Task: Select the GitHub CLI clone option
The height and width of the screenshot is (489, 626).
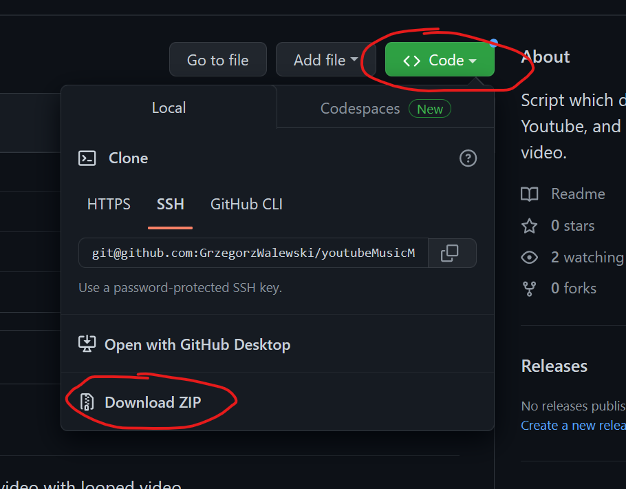Action: pos(246,205)
